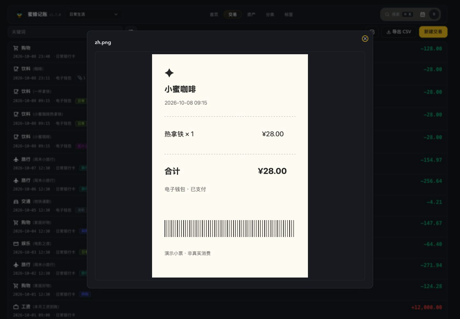Image resolution: width=460 pixels, height=319 pixels.
Task: Open the user avatar menu
Action: pyautogui.click(x=434, y=14)
